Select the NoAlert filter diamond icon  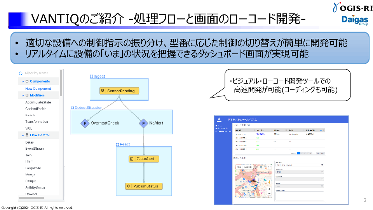pyautogui.click(x=143, y=123)
